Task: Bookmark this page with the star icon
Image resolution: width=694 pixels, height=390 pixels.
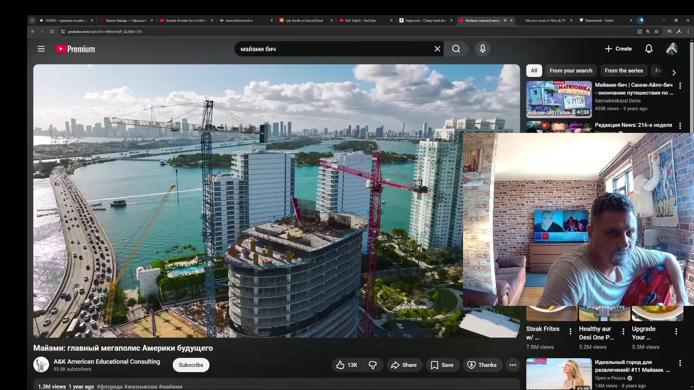Action: pyautogui.click(x=656, y=31)
